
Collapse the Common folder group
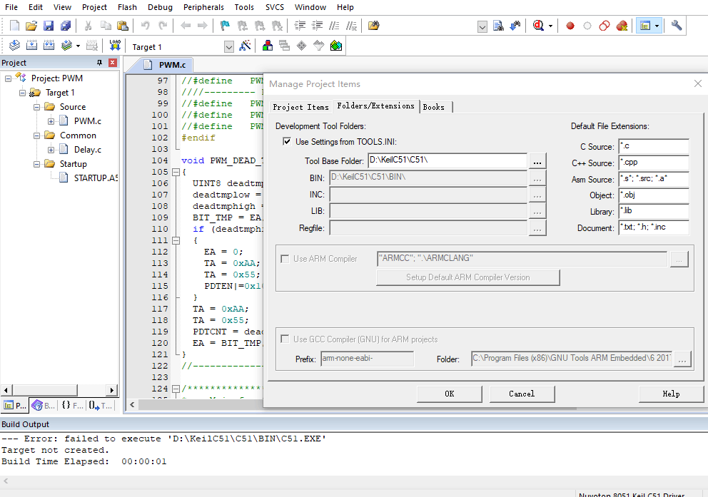point(36,135)
